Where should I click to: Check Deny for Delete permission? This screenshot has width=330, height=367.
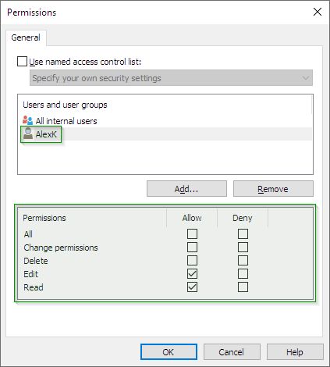pyautogui.click(x=243, y=260)
